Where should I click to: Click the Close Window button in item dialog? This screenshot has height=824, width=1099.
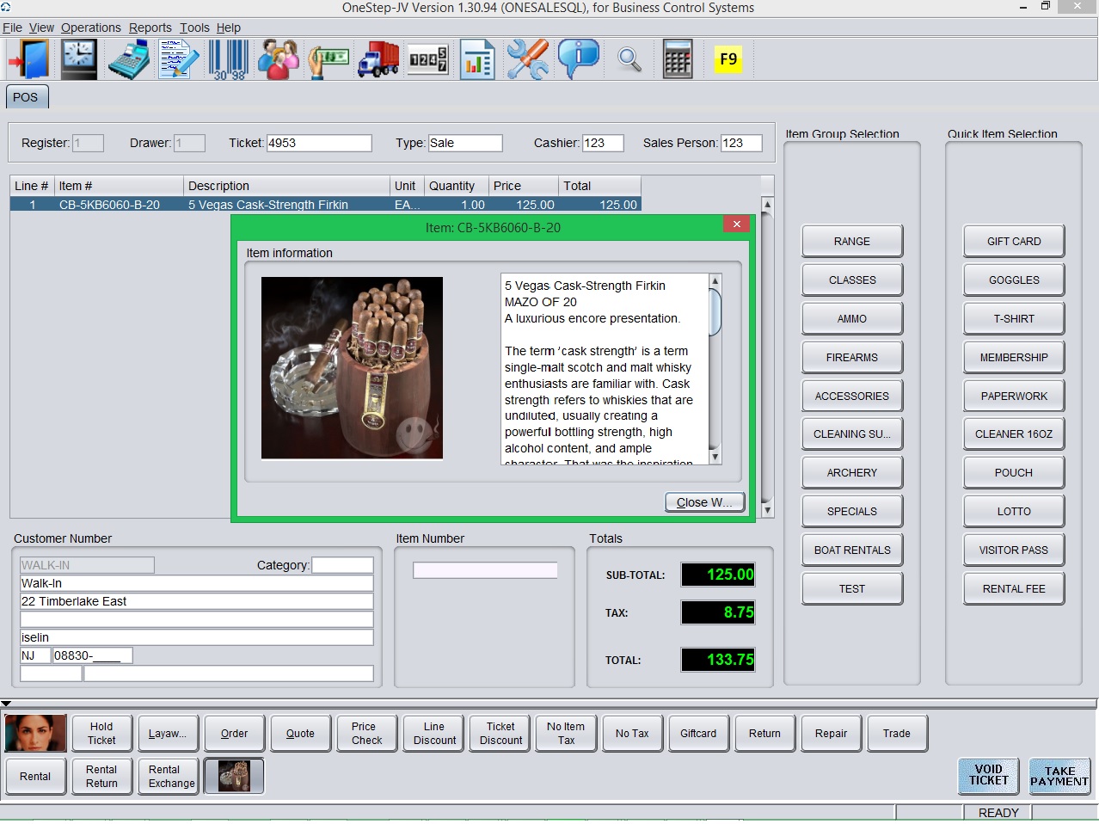tap(703, 502)
